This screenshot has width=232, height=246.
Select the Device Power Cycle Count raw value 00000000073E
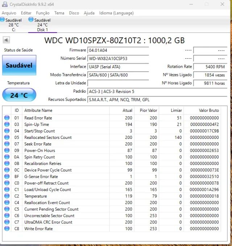[204, 170]
